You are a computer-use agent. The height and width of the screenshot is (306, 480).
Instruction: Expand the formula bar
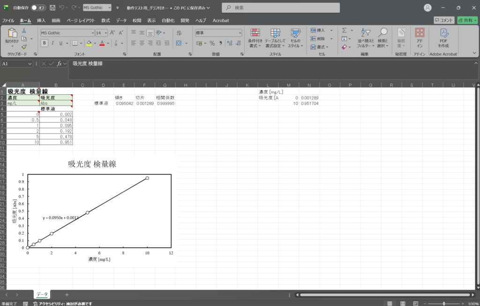(476, 63)
